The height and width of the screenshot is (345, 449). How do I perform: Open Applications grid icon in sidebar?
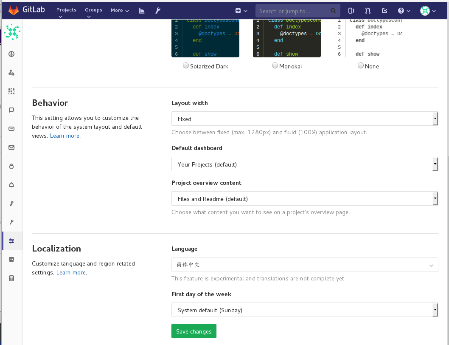pos(11,91)
